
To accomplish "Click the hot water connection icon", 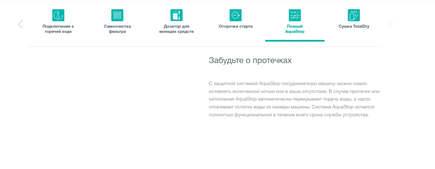I will [58, 15].
